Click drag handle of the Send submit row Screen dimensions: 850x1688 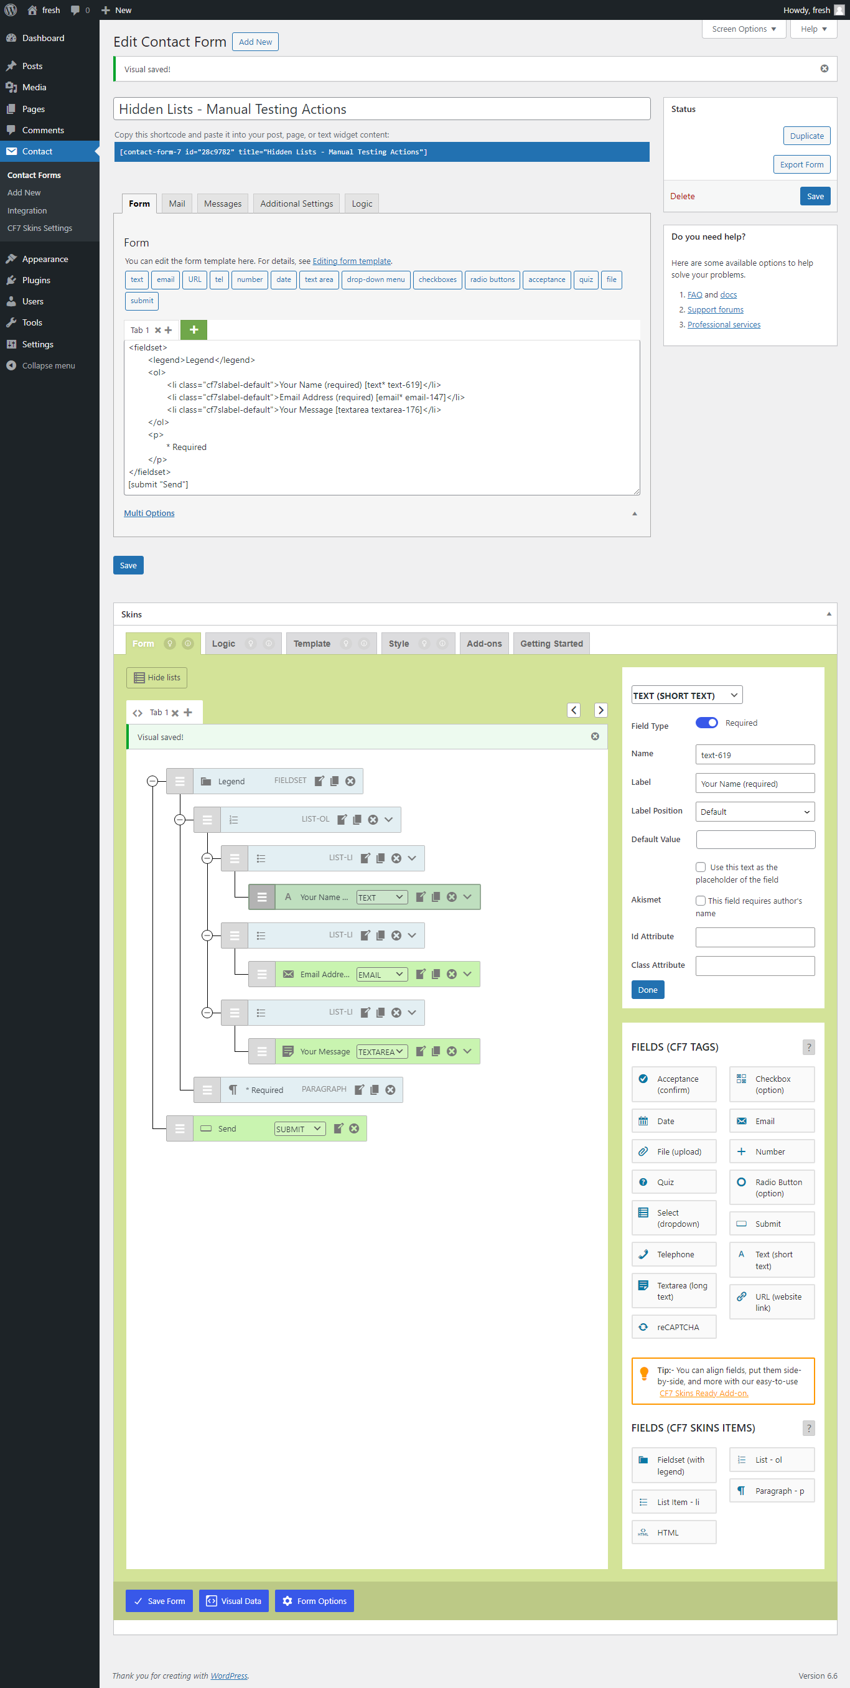180,1128
